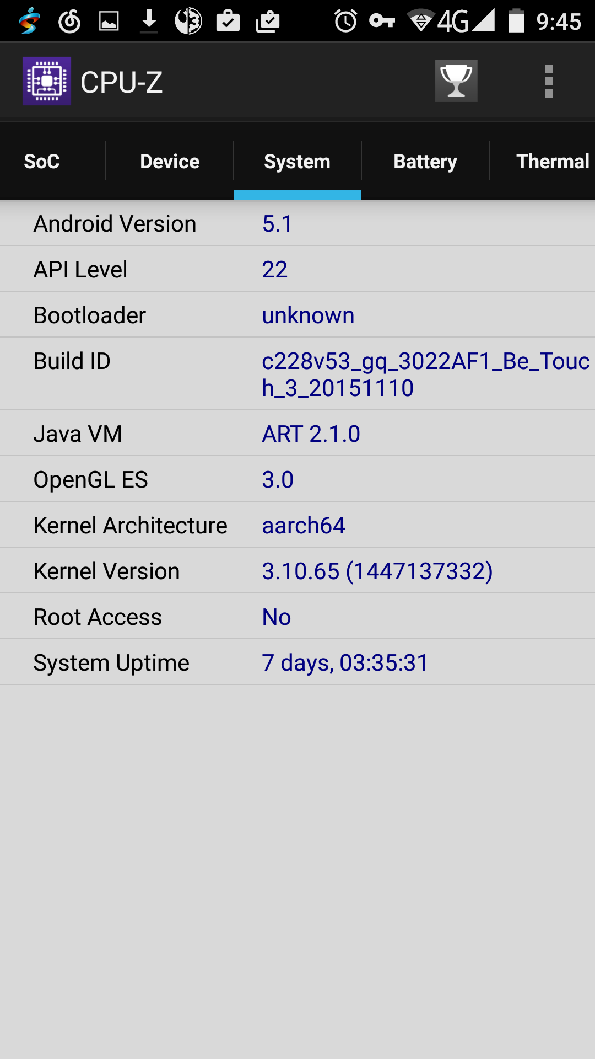This screenshot has width=595, height=1059.
Task: Select the Android Version label
Action: click(115, 224)
